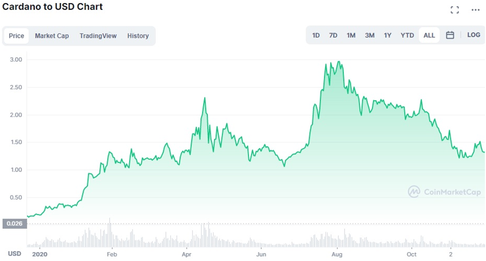Click the Jun x-axis label
486x261 pixels.
(261, 255)
